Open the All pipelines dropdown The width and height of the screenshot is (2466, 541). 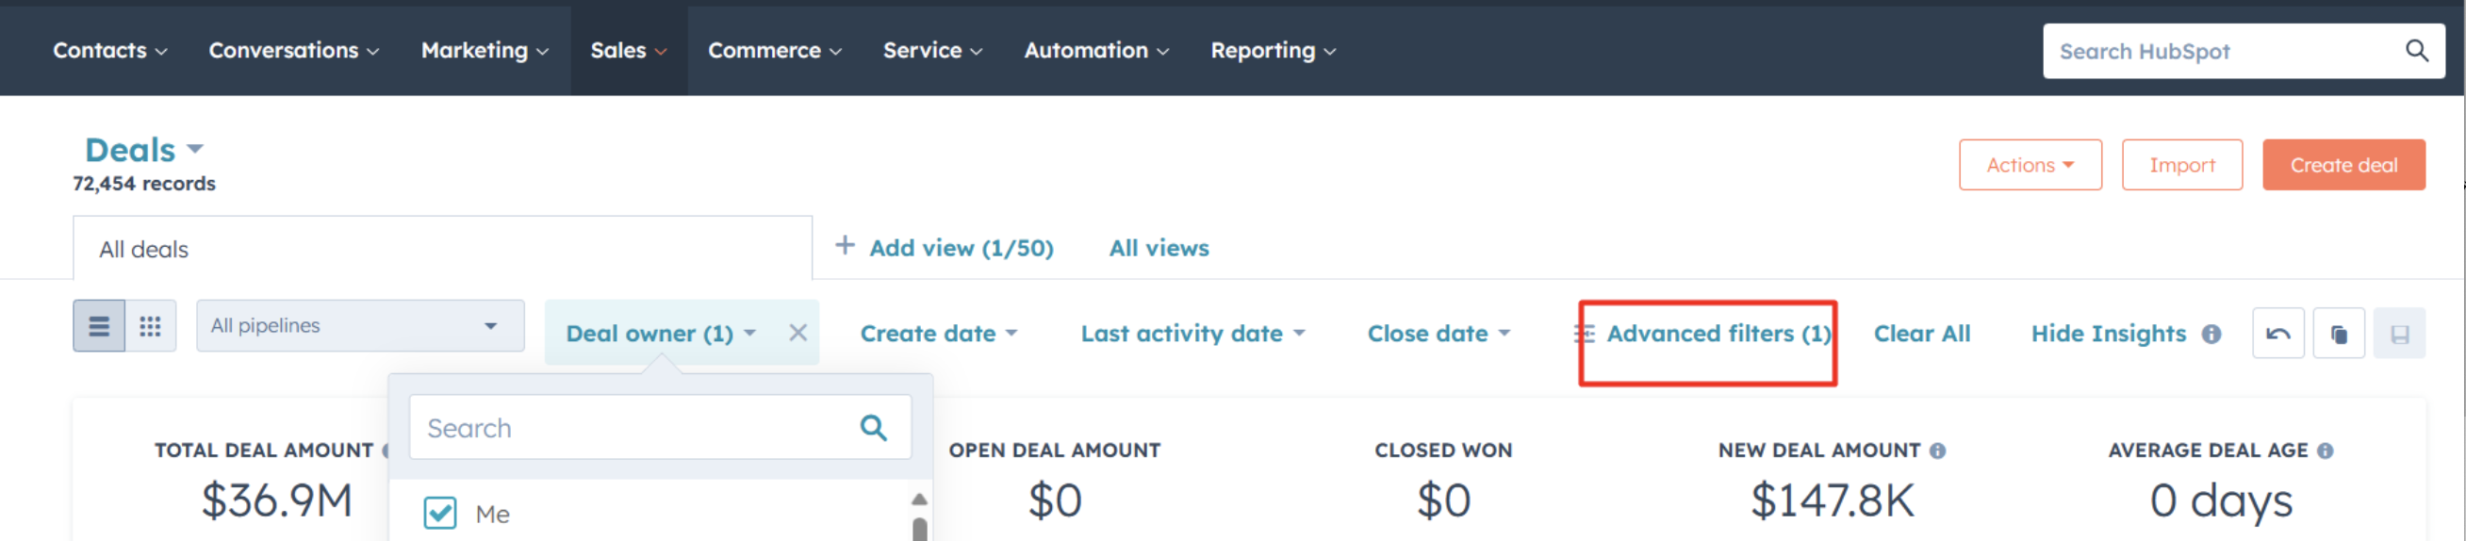[x=360, y=325]
